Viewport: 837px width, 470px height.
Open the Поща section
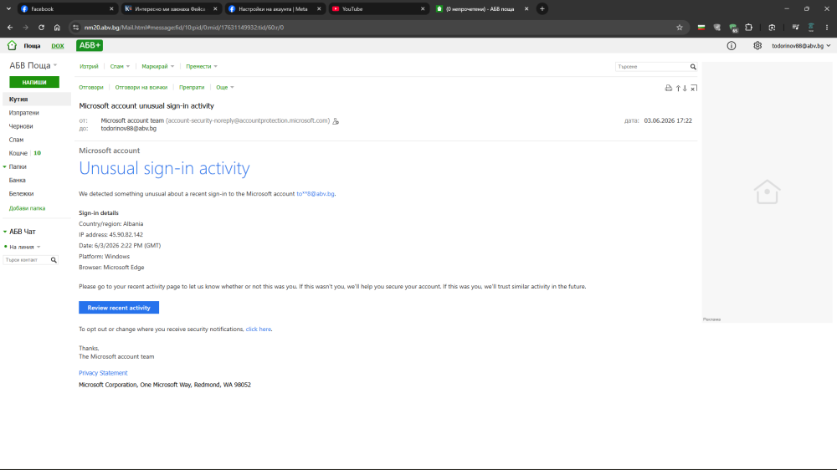[x=32, y=46]
